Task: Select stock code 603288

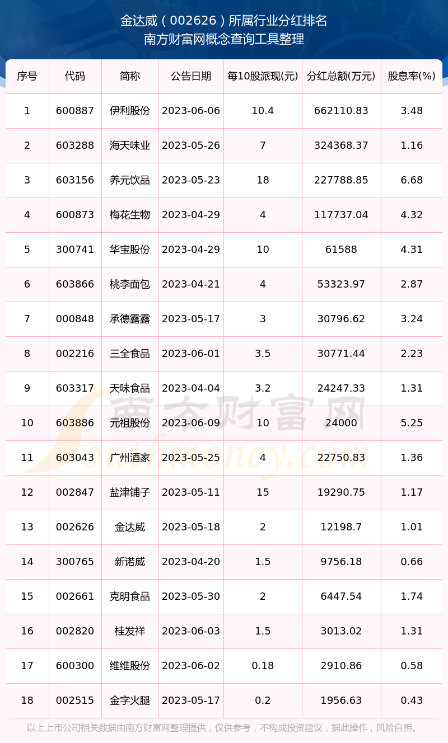Action: (75, 145)
